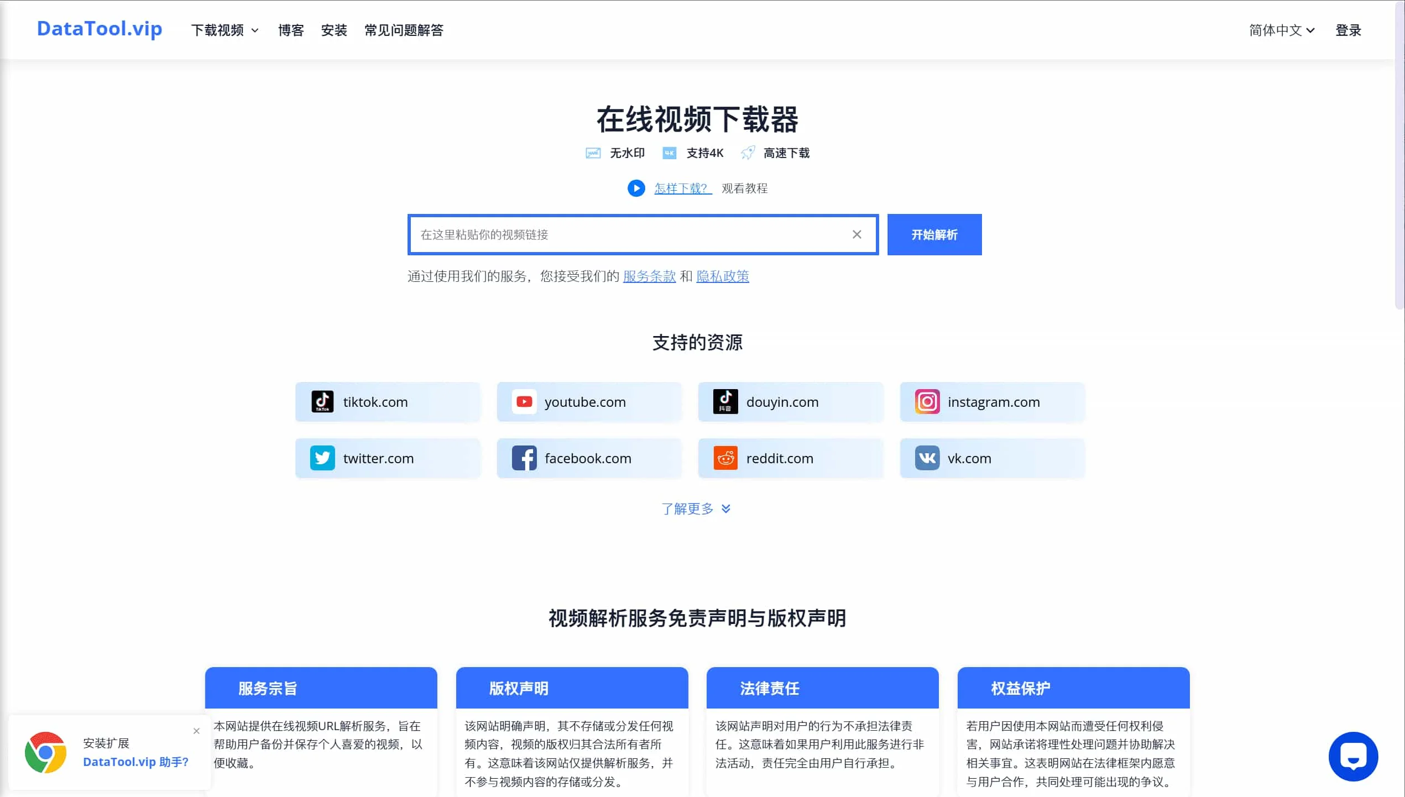Click the 权益保护 card header
This screenshot has height=797, width=1405.
pyautogui.click(x=1073, y=688)
